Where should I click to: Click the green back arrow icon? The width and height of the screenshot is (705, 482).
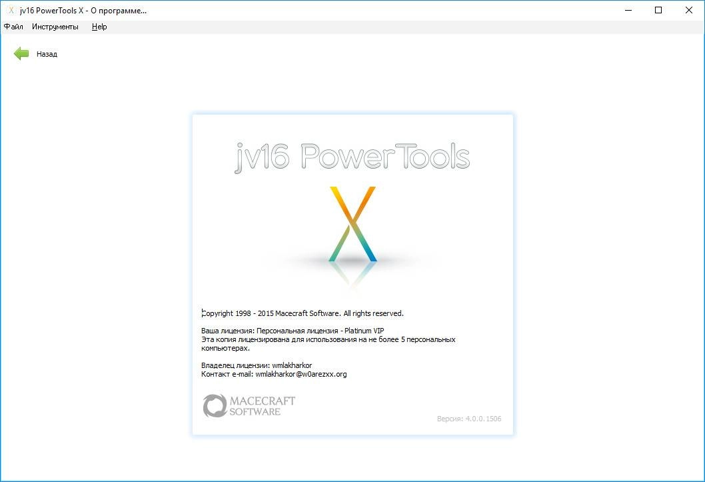pos(21,53)
